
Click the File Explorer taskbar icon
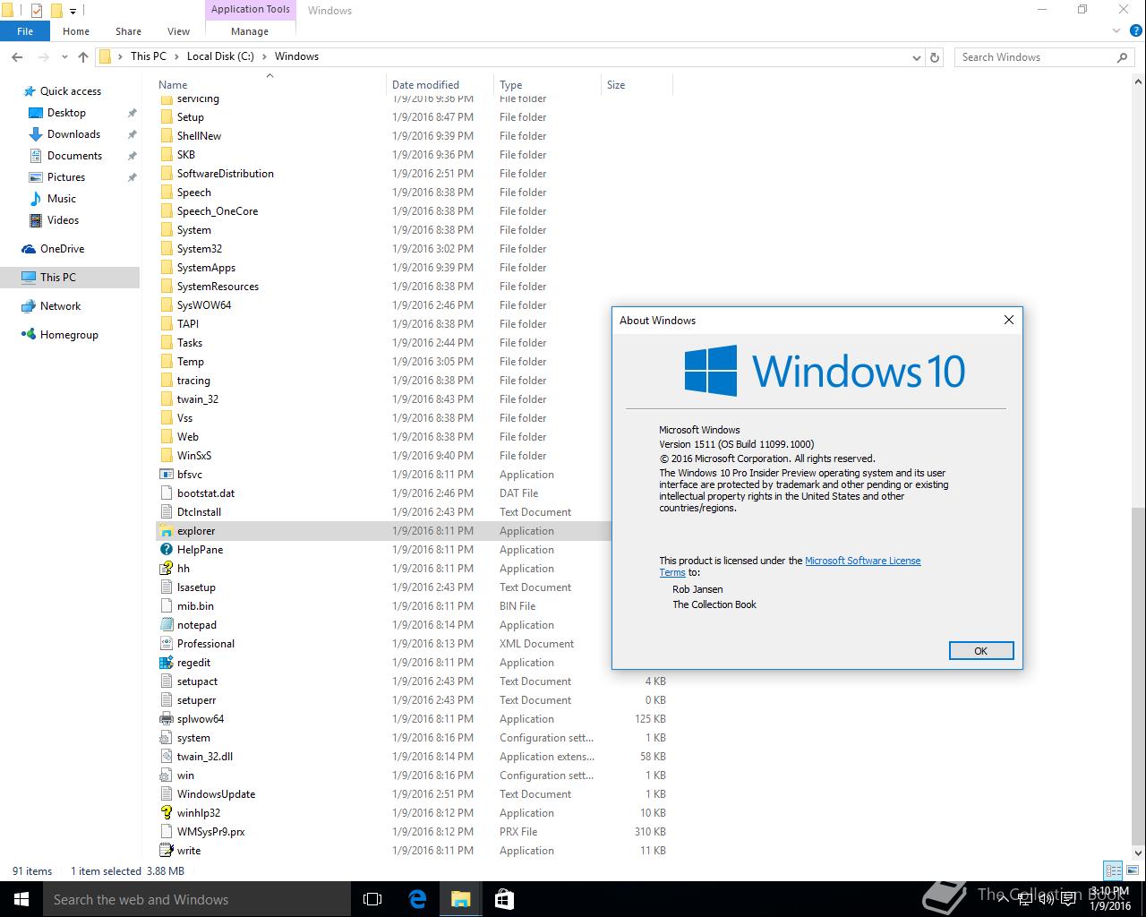coord(461,899)
